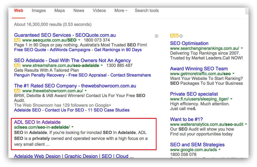Open the ADL SEO In Adelaide result
257x167 pixels.
37,122
